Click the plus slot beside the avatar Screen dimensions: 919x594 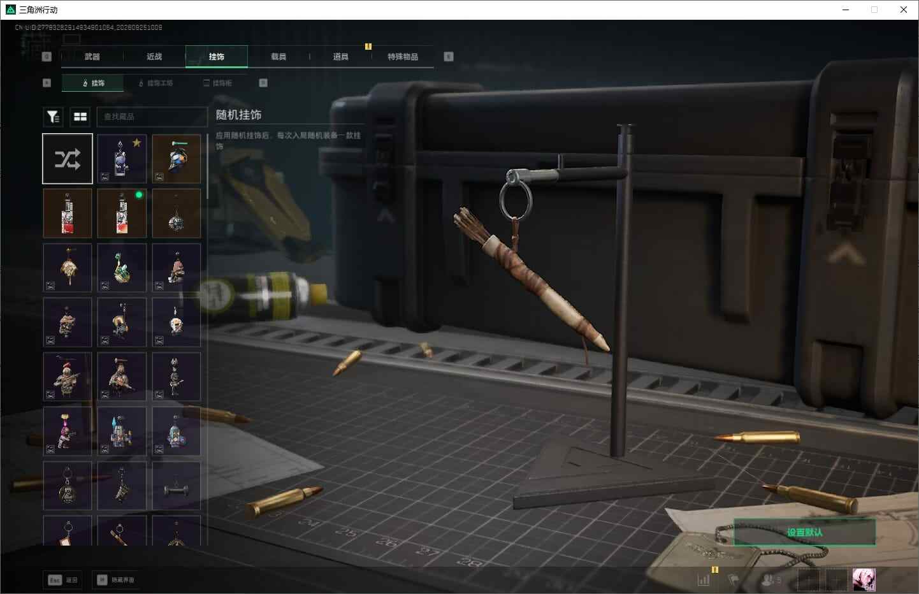(x=837, y=580)
